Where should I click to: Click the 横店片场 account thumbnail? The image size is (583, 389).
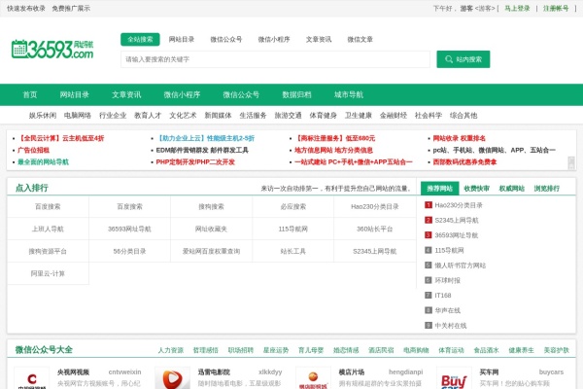click(x=313, y=378)
